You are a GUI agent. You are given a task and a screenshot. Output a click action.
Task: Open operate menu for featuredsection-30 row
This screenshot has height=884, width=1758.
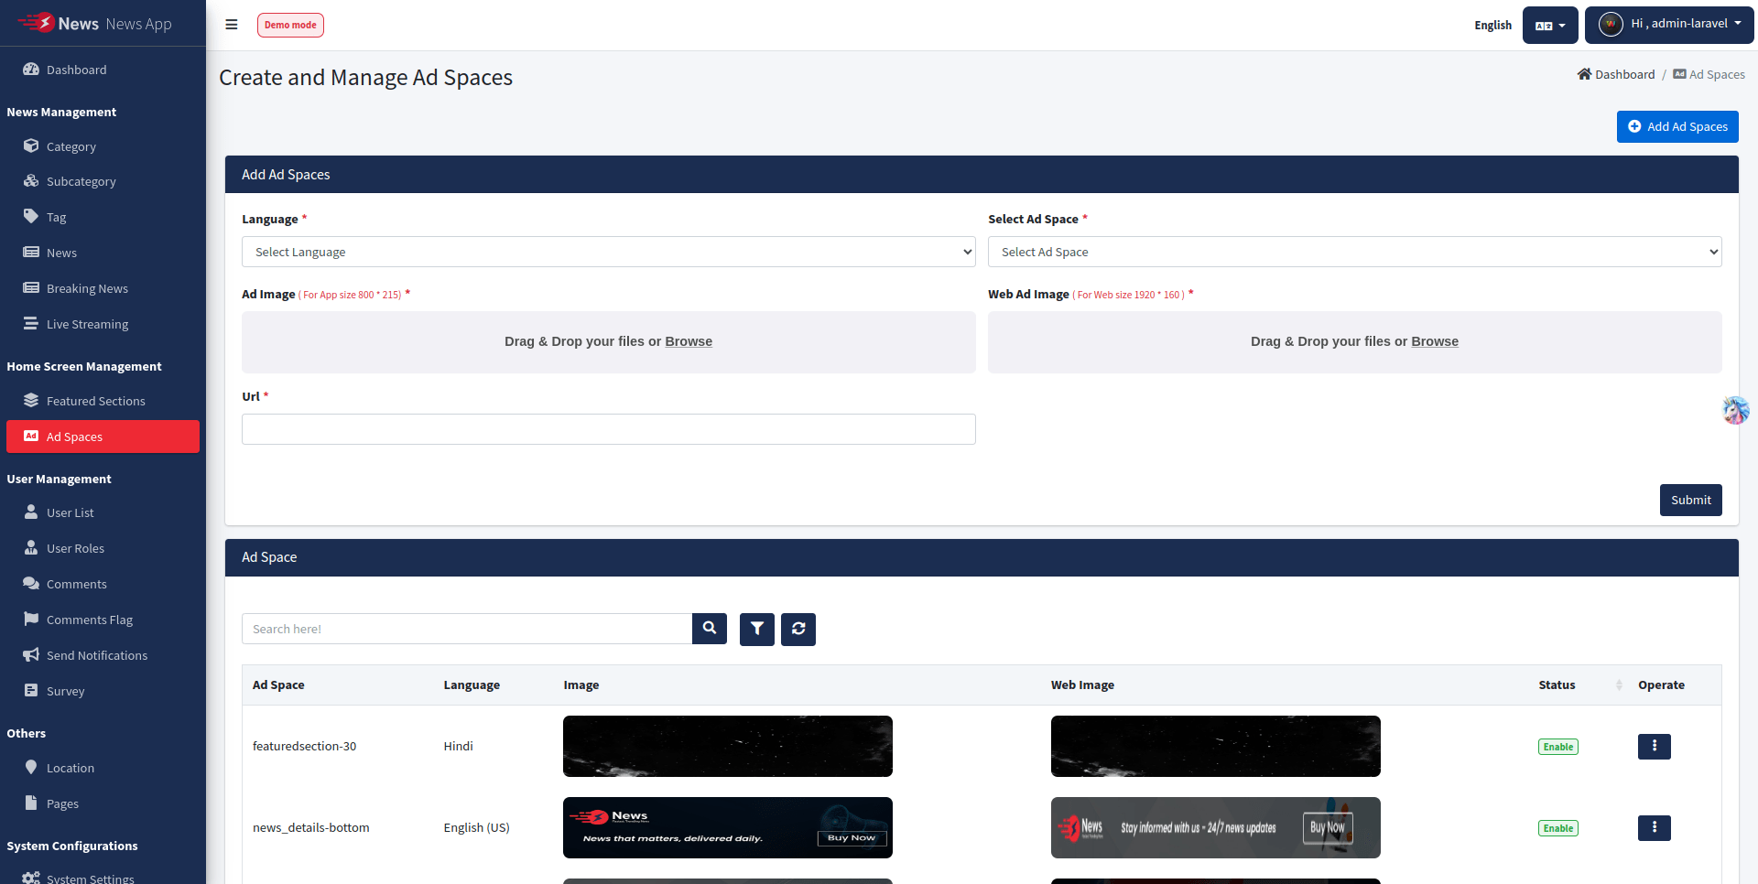(1654, 747)
